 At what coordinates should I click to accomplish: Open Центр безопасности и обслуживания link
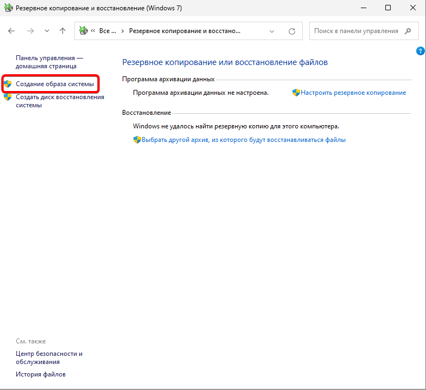(x=49, y=357)
